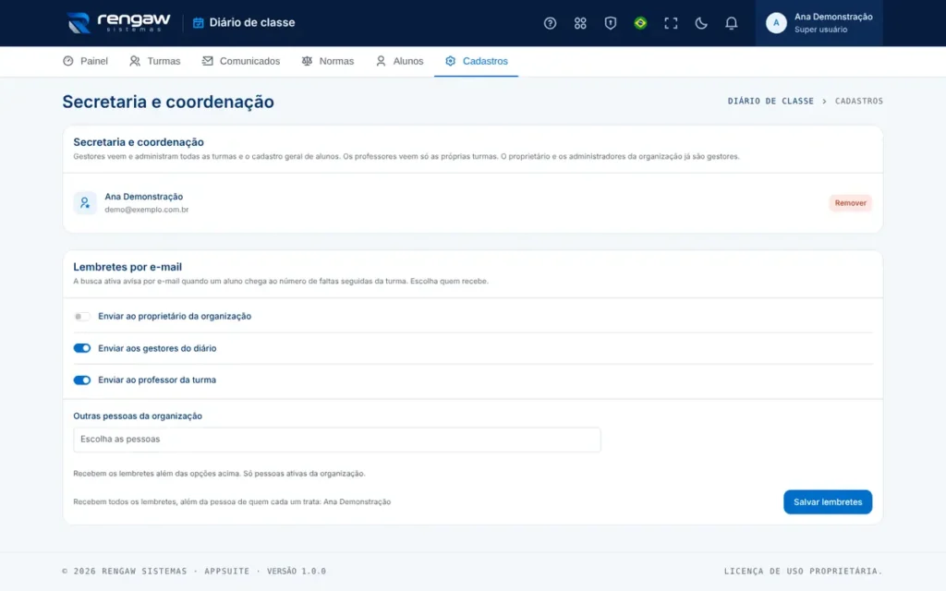The image size is (946, 591).
Task: Open notifications bell icon
Action: pos(731,23)
